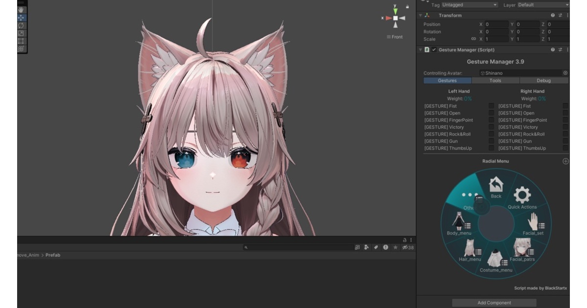Enable Left Hand Victory gesture
The height and width of the screenshot is (308, 587).
coord(491,127)
